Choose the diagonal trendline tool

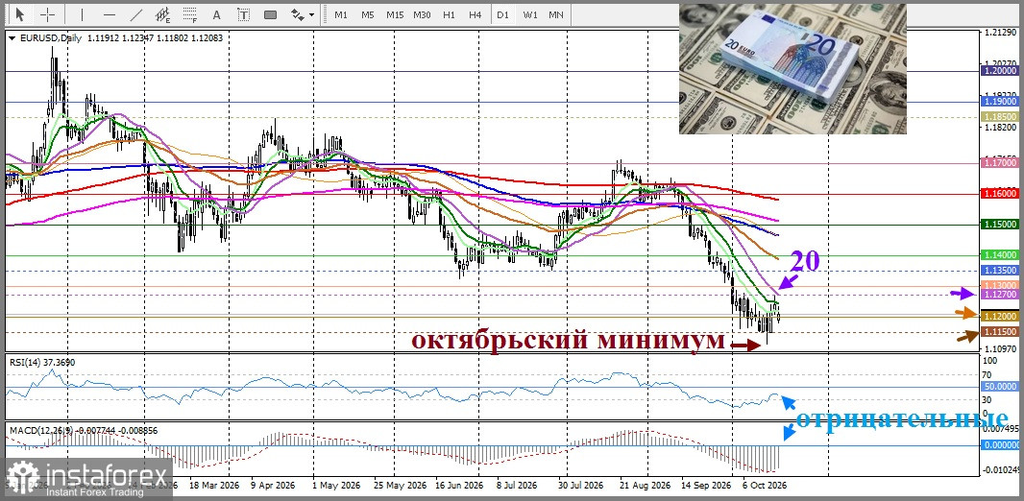point(135,14)
